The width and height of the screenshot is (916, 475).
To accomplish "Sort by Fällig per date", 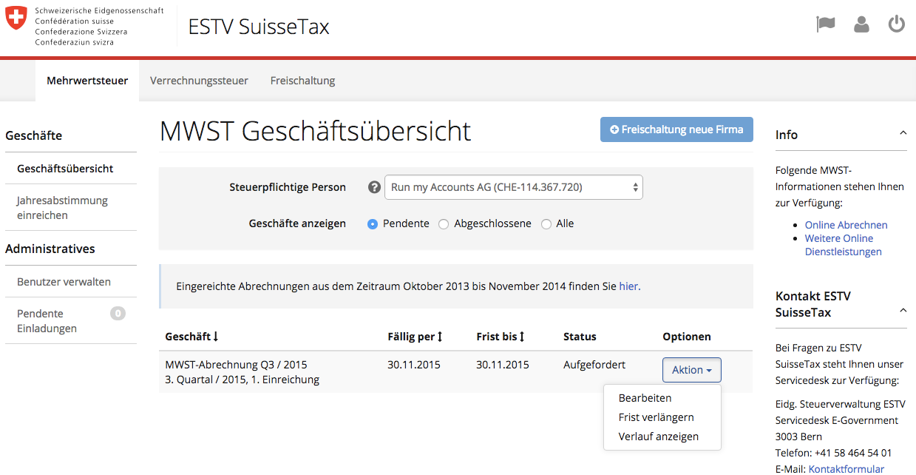I will [x=413, y=336].
